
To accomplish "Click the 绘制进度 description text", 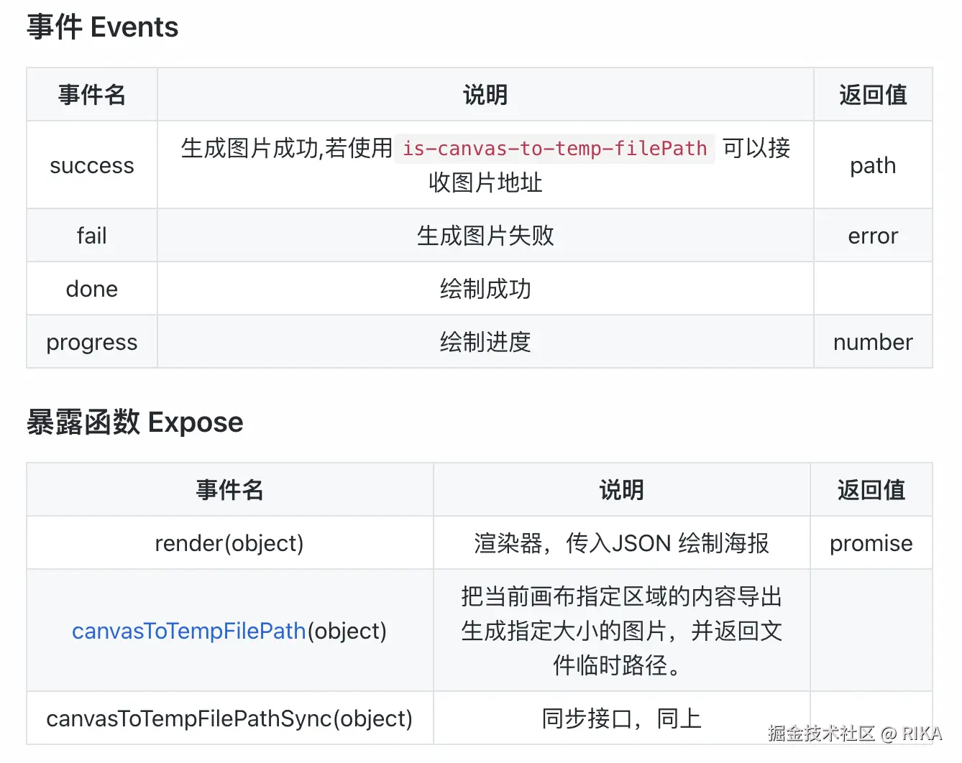I will tap(485, 342).
